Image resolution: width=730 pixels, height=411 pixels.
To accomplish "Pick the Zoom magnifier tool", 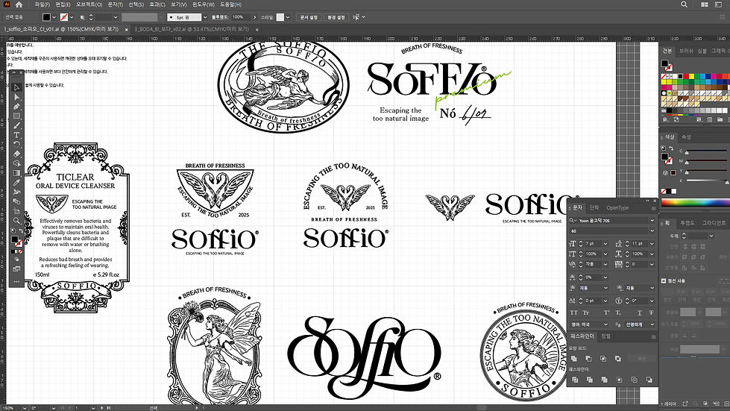I will point(16,221).
